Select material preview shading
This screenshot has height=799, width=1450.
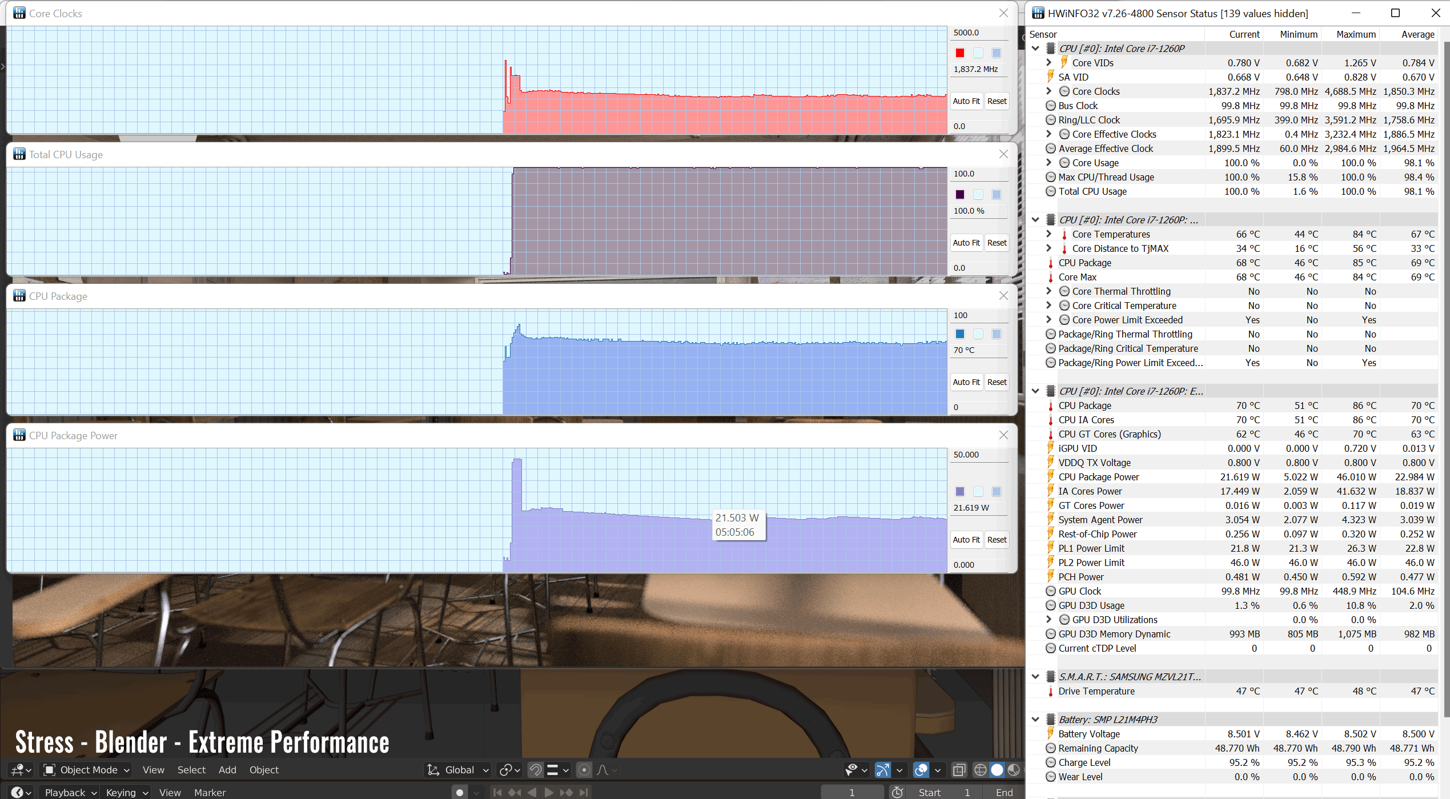(1013, 770)
